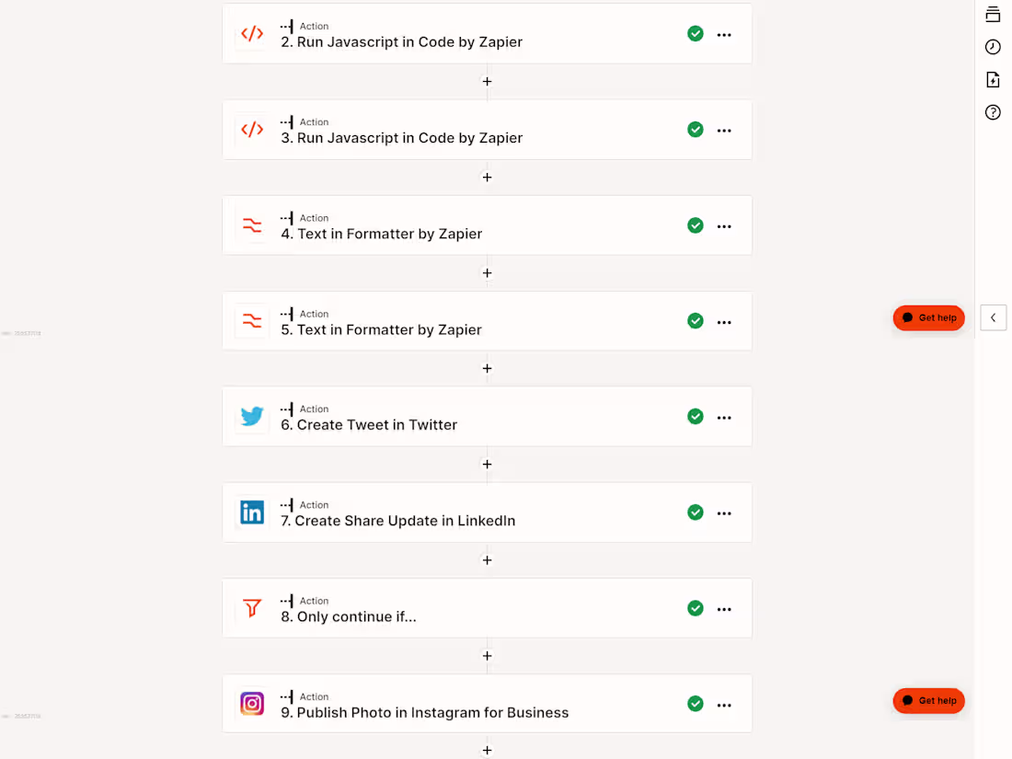The width and height of the screenshot is (1012, 759).
Task: Click the green status check on step 5
Action: click(x=695, y=321)
